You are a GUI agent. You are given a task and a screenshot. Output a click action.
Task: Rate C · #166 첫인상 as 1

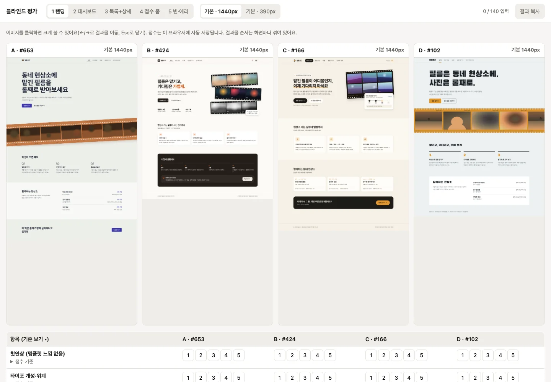(371, 355)
